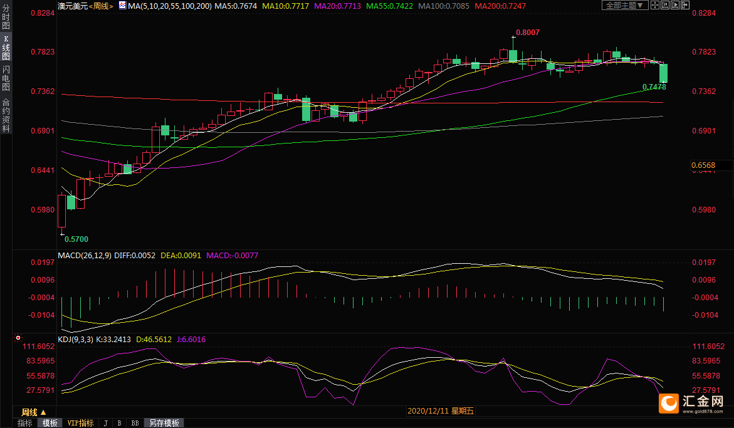Click the MA5:0.7674 value text
The height and width of the screenshot is (428, 734).
tap(236, 6)
